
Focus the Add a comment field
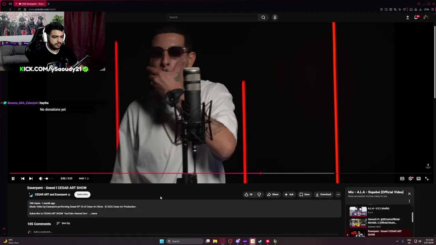pyautogui.click(x=186, y=232)
